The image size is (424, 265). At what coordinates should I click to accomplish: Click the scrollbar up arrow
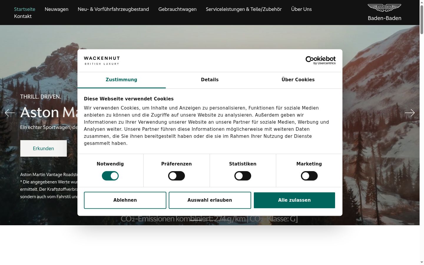click(422, 2)
